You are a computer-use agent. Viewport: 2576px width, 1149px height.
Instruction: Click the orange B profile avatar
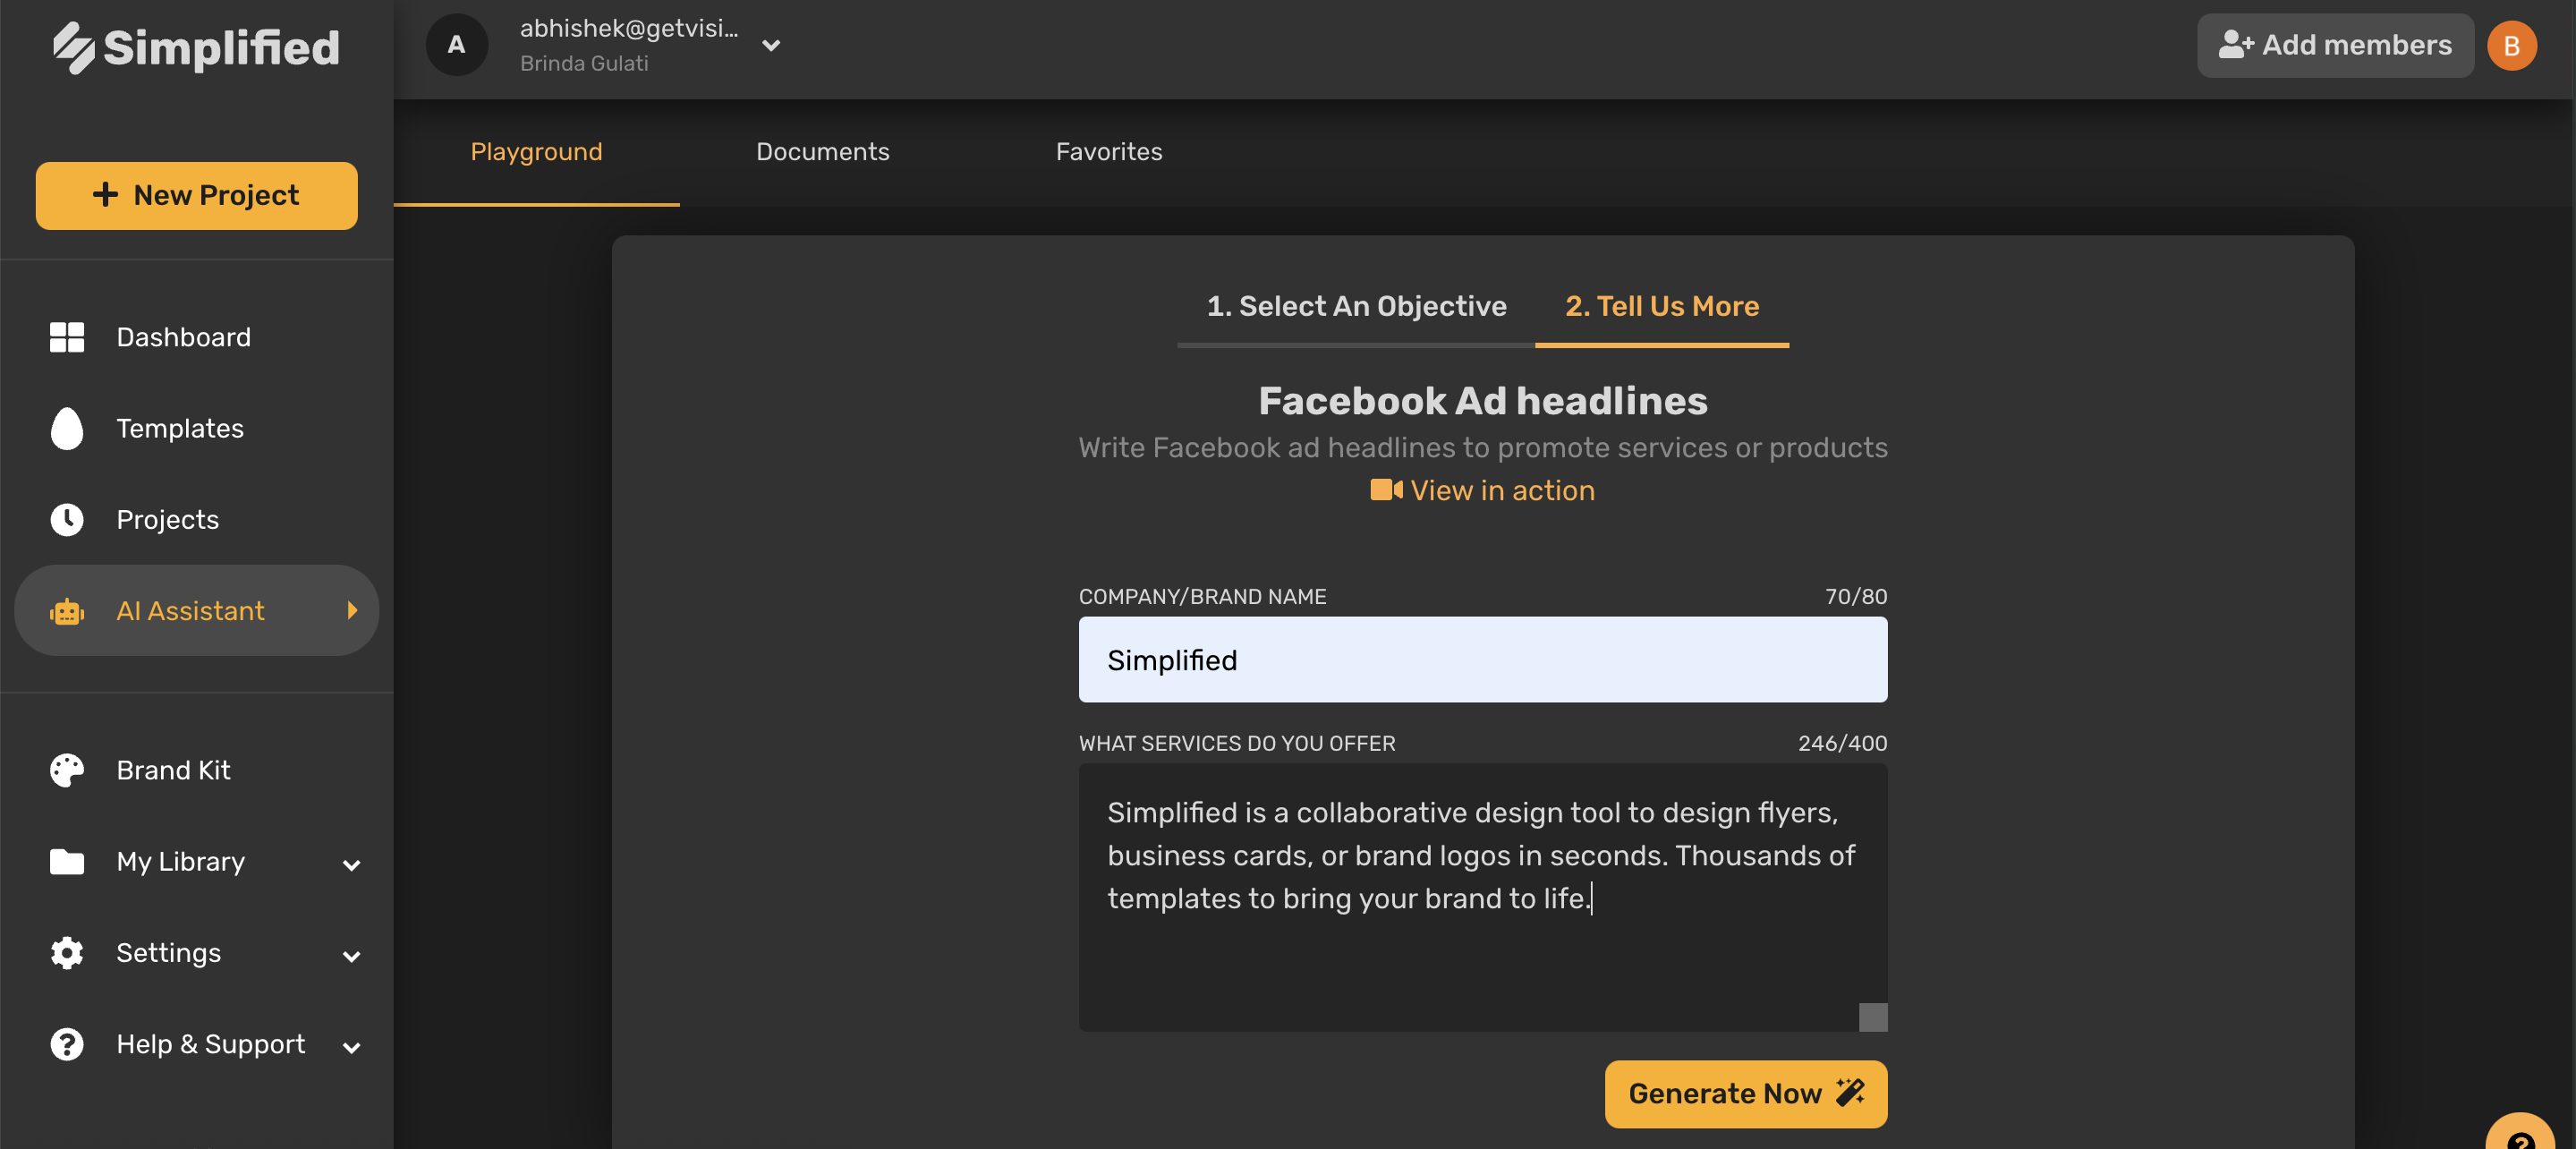point(2511,45)
